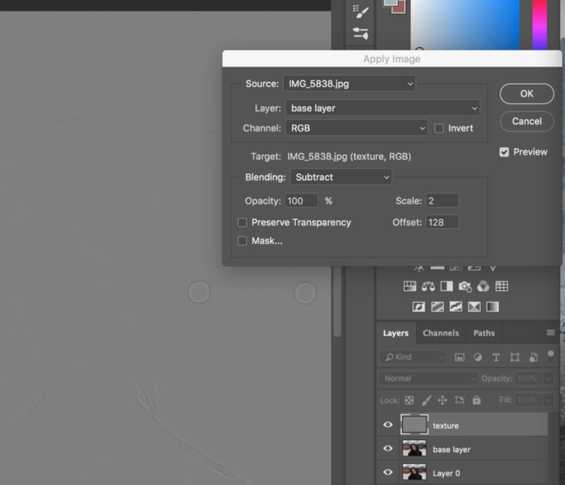Filter layers by Type with the T icon

(x=496, y=357)
